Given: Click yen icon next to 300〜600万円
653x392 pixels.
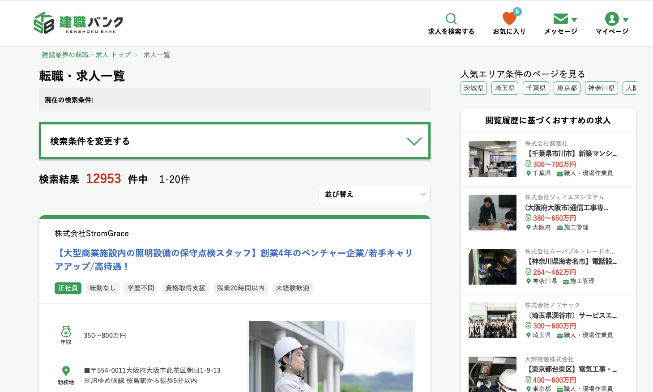Looking at the screenshot, I should (x=528, y=325).
